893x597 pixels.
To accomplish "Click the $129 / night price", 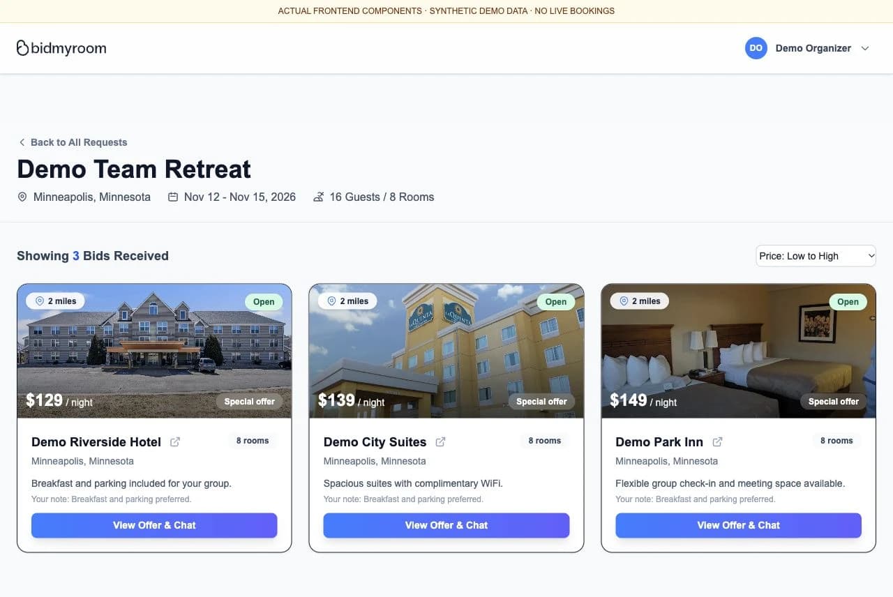I will [x=59, y=400].
